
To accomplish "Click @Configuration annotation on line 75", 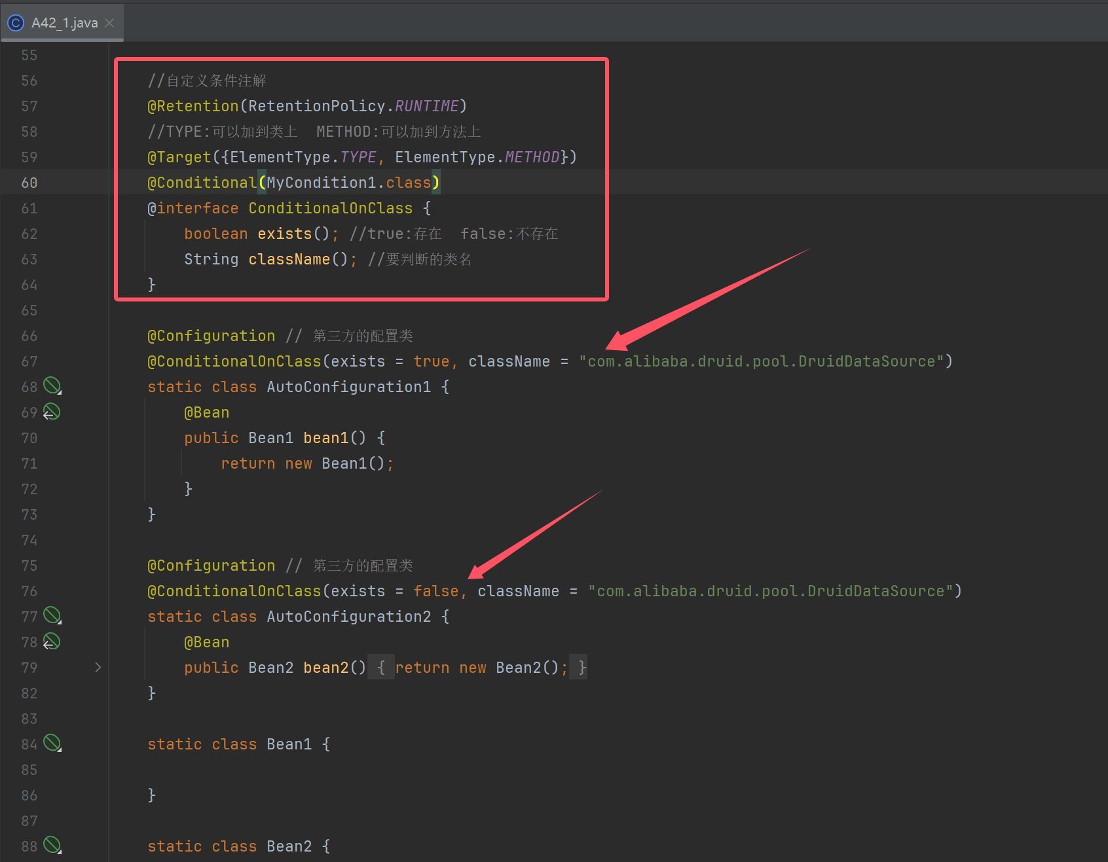I will [x=212, y=566].
